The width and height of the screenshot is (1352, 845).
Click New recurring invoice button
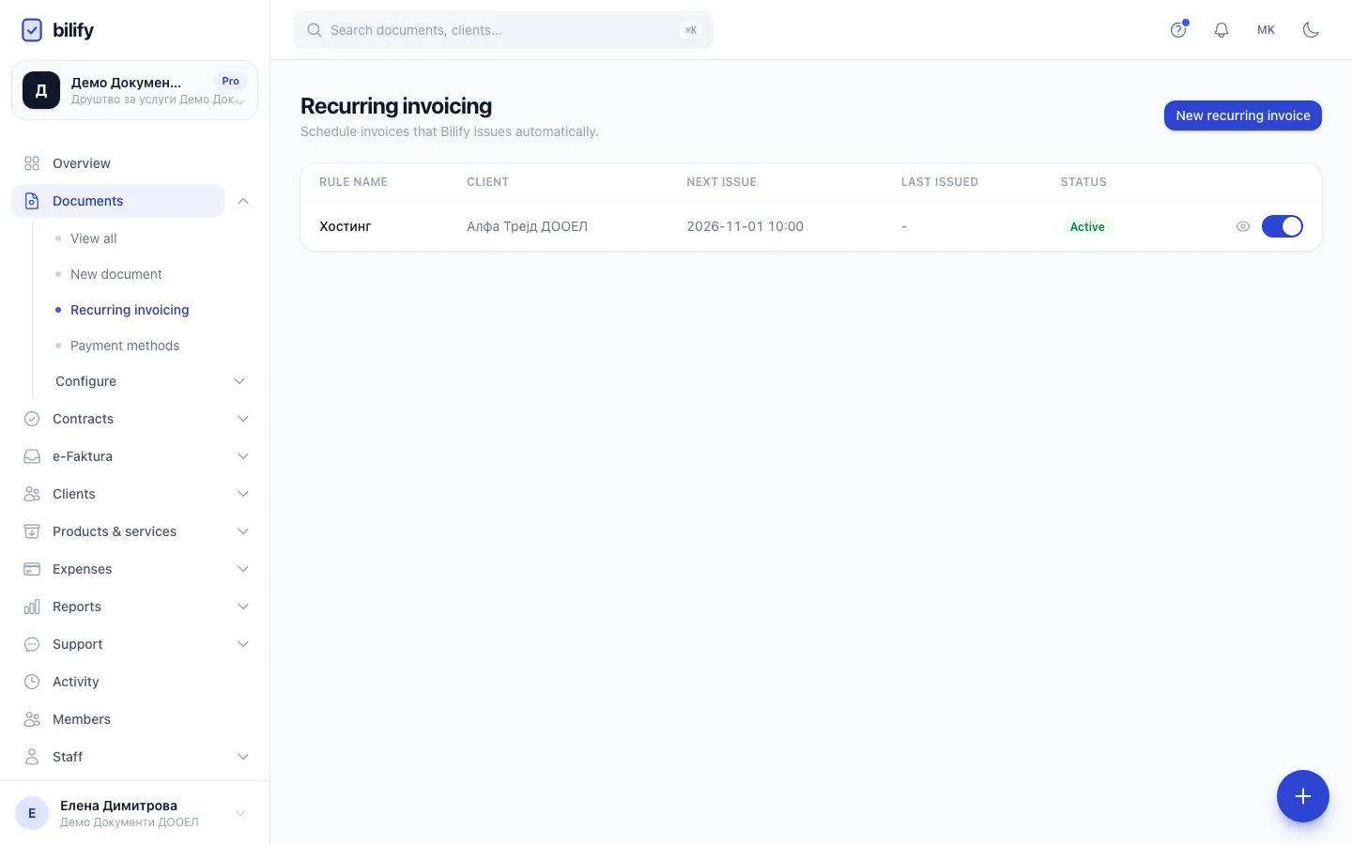(x=1243, y=115)
